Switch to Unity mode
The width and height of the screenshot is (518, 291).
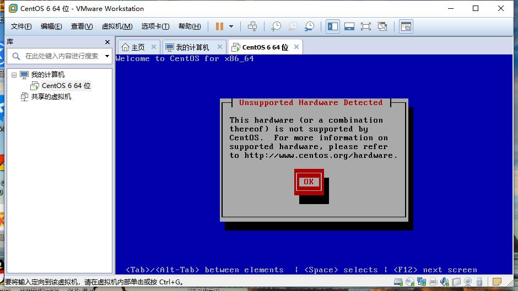pyautogui.click(x=382, y=26)
